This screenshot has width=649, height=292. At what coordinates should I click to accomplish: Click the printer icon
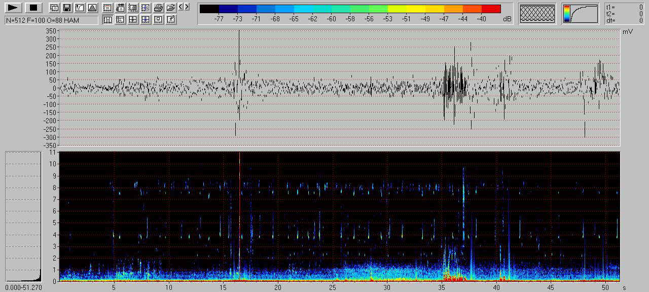point(158,8)
